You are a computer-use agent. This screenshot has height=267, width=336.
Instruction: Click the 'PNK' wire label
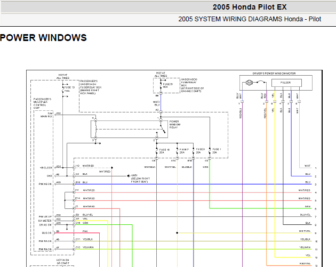85,231
